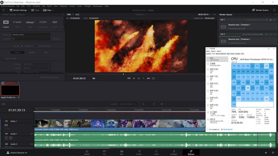
Task: Toggle the Export Video checkbox
Action: point(3,58)
